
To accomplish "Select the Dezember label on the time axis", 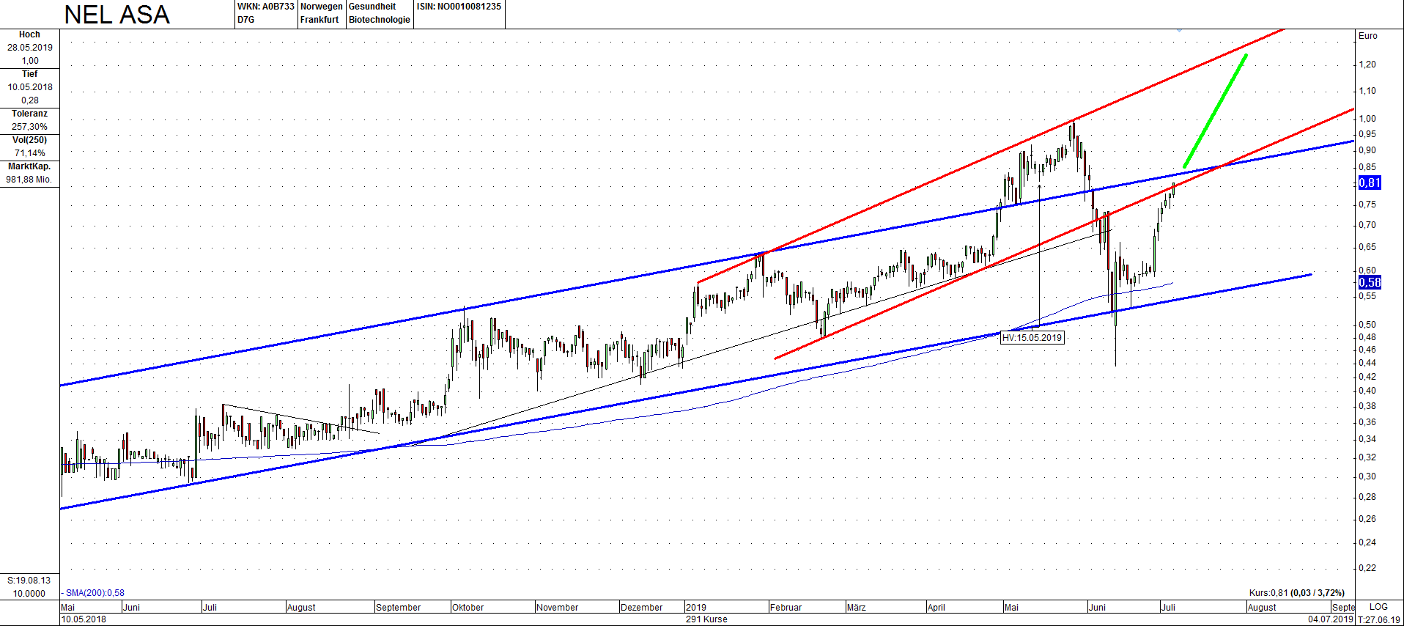I will click(x=642, y=608).
